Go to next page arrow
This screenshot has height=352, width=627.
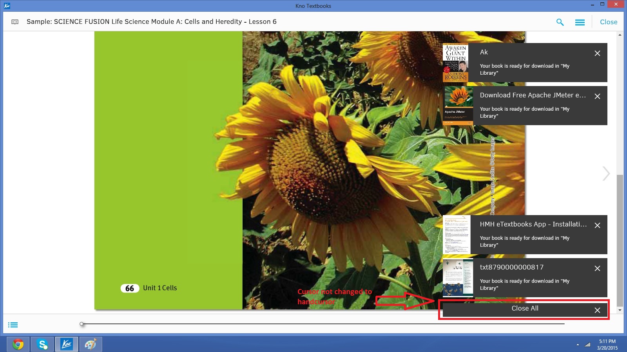606,173
